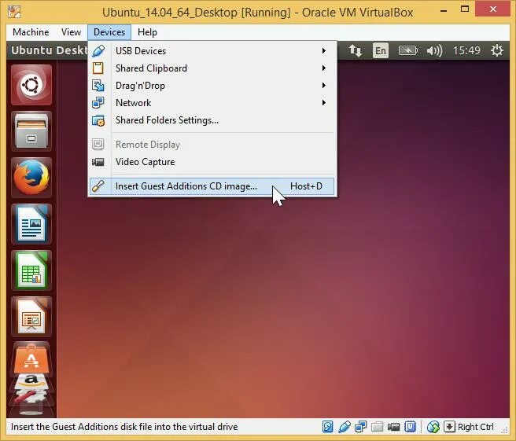This screenshot has width=516, height=441.
Task: Open Files manager from the launcher
Action: click(x=31, y=131)
